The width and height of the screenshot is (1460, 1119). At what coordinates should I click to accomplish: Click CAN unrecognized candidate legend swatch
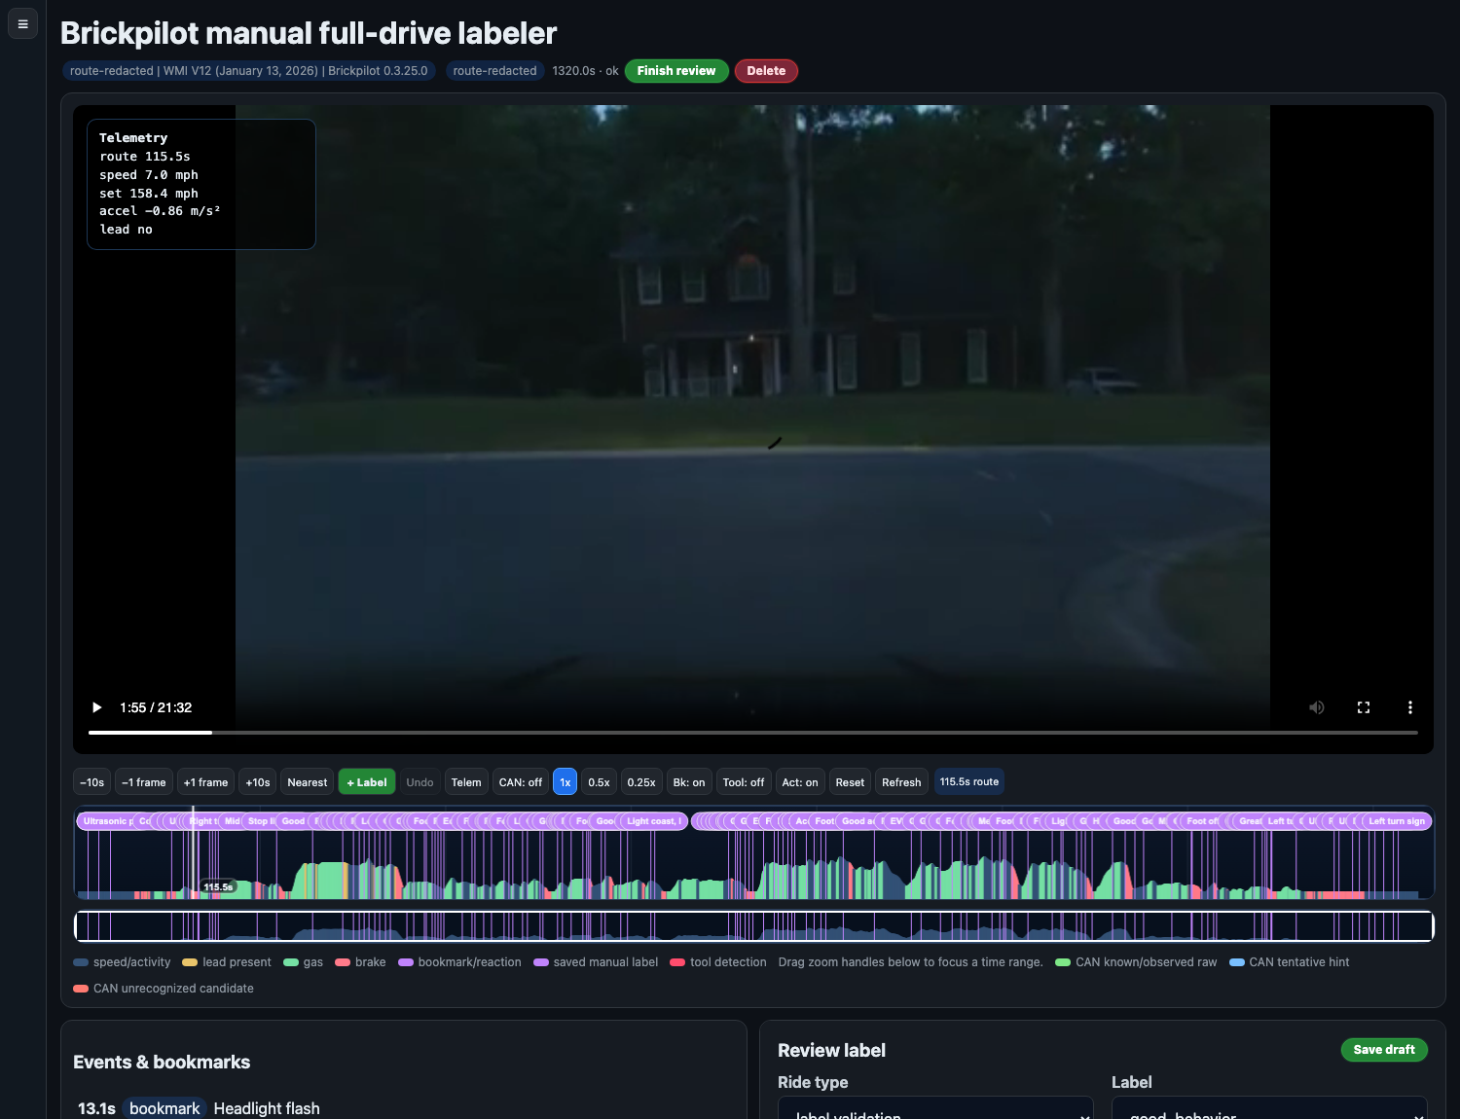coord(81,989)
